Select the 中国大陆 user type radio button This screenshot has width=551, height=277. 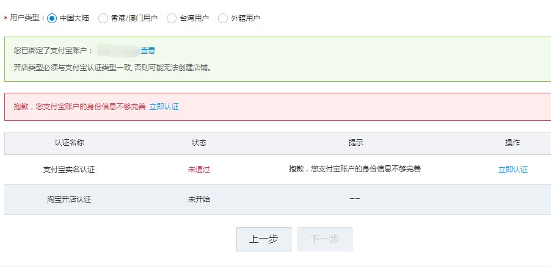tap(52, 18)
